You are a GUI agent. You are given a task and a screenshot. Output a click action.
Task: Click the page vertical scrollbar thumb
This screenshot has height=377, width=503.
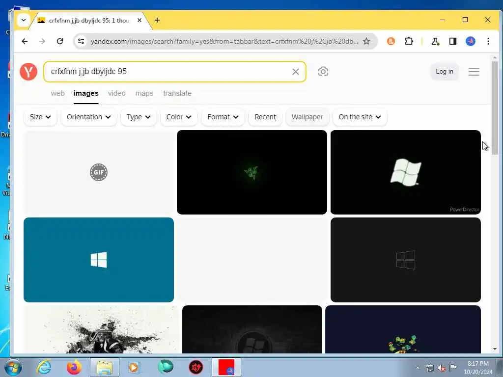pos(494,108)
